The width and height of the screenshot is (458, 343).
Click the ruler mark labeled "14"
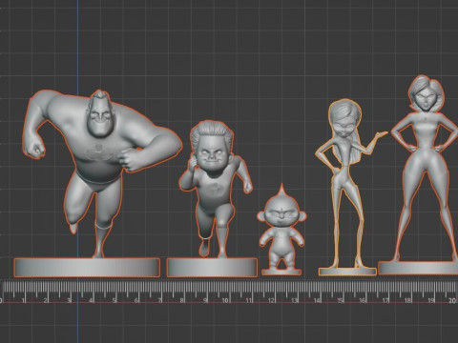click(x=317, y=300)
